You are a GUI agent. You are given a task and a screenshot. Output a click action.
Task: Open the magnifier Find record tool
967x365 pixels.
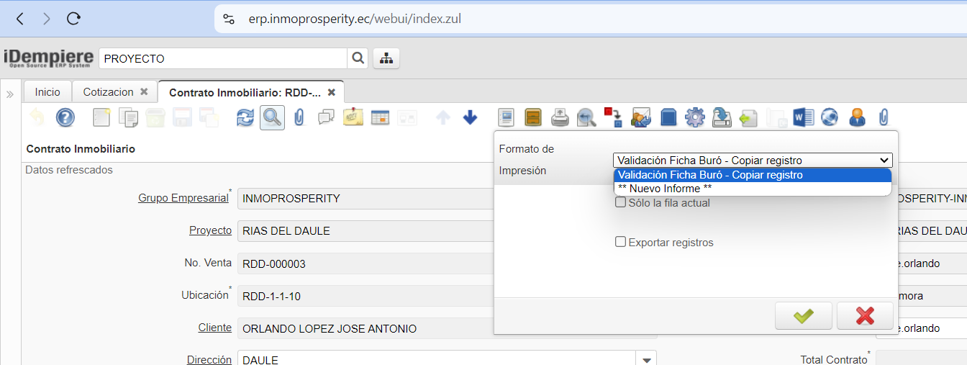click(272, 117)
